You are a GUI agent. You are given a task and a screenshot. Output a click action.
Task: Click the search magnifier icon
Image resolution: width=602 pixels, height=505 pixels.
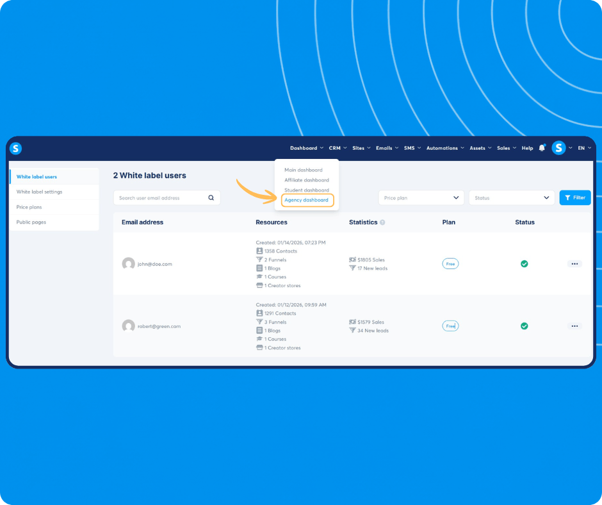tap(211, 197)
